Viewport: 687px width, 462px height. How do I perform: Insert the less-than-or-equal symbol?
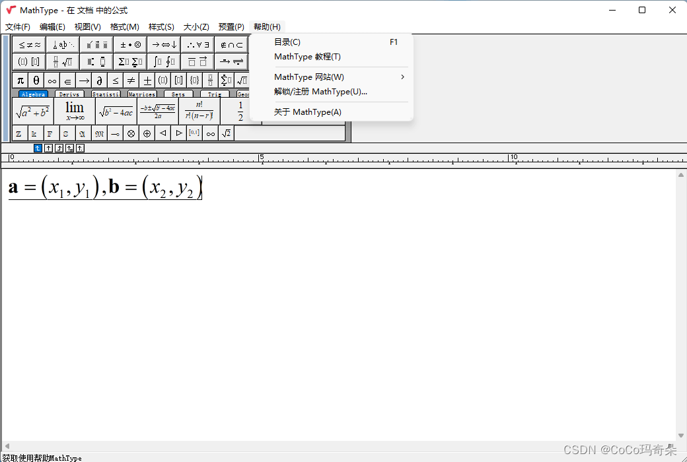[x=115, y=81]
